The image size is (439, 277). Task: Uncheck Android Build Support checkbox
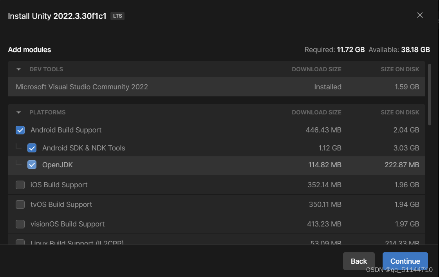click(x=20, y=130)
